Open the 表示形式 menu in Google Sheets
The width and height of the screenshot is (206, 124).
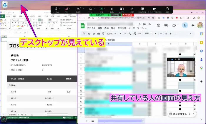pos(122,28)
